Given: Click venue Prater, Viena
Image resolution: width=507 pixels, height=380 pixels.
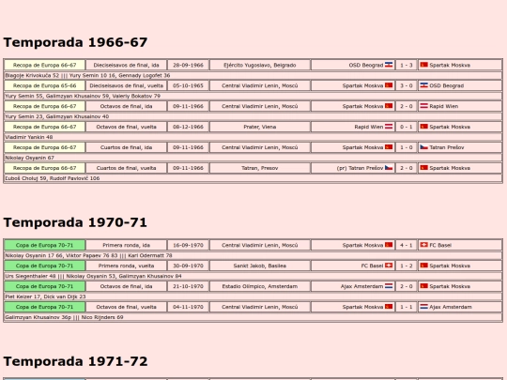Looking at the screenshot, I should click(260, 127).
